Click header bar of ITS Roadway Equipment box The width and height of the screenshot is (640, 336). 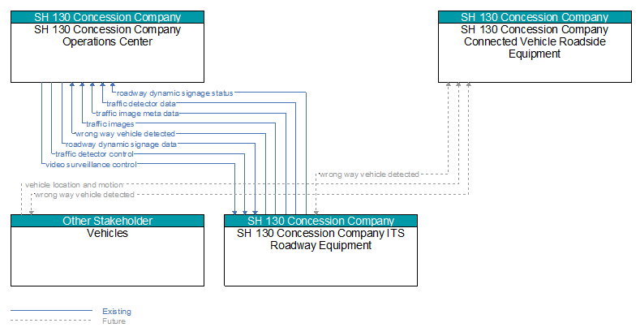[x=321, y=221]
